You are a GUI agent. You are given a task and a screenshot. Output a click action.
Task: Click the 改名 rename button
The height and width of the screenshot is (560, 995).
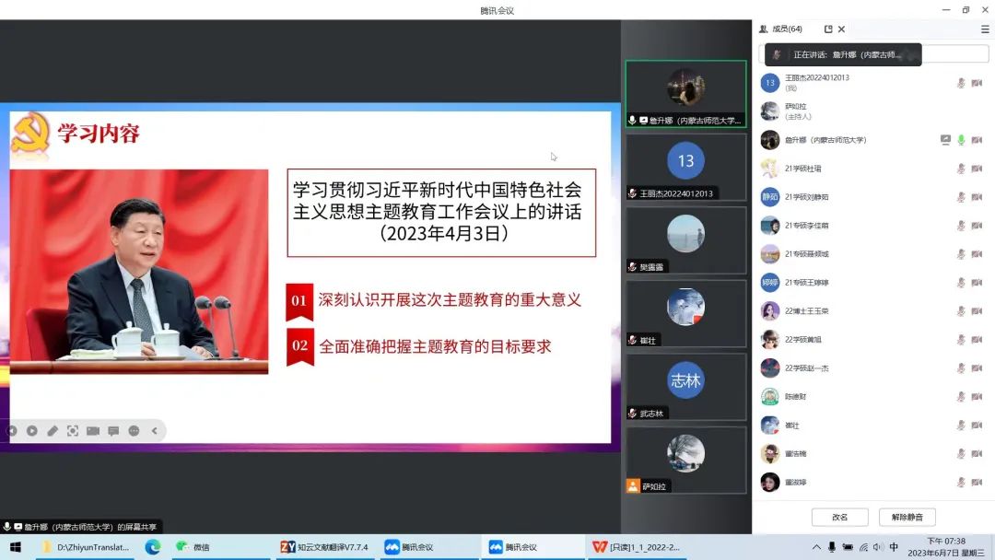(x=839, y=517)
